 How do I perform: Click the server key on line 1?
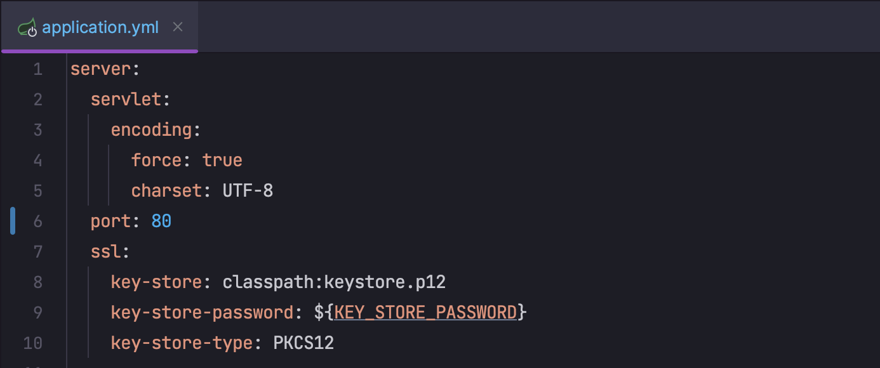click(100, 69)
